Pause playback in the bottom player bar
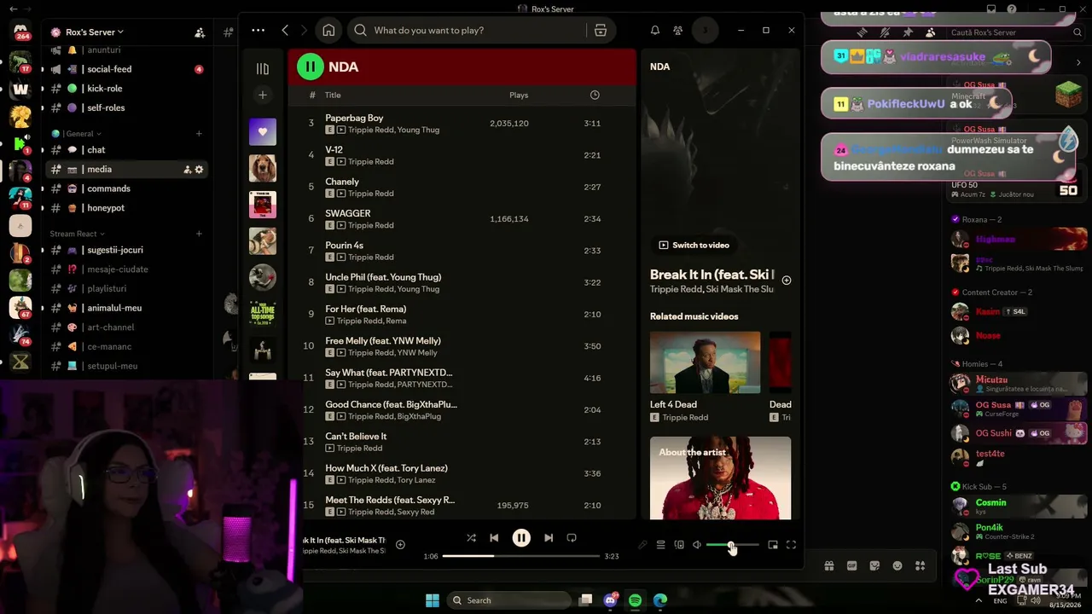The height and width of the screenshot is (614, 1092). [x=521, y=538]
